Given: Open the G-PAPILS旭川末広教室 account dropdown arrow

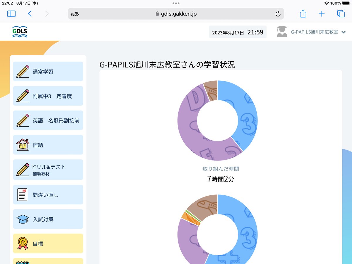Looking at the screenshot, I should click(x=344, y=32).
